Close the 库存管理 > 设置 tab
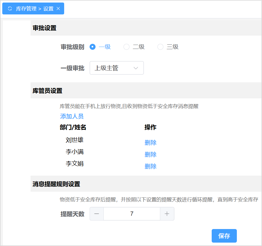262x246 pixels. click(58, 8)
